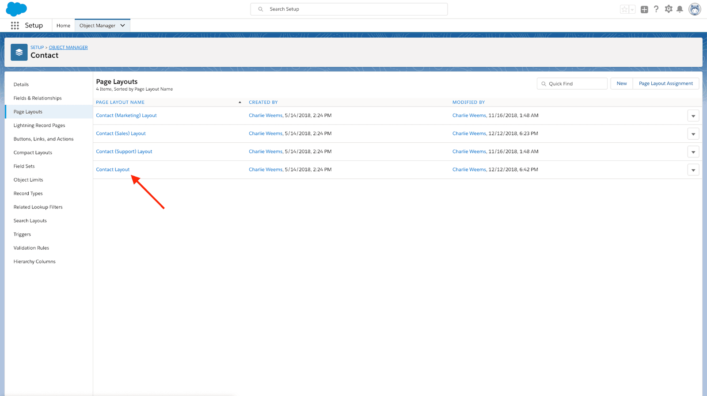Open the user avatar profile menu
Viewport: 707px width, 396px height.
[695, 9]
